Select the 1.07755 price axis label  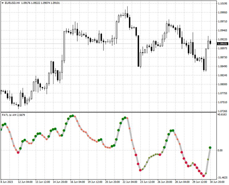tap(223, 93)
